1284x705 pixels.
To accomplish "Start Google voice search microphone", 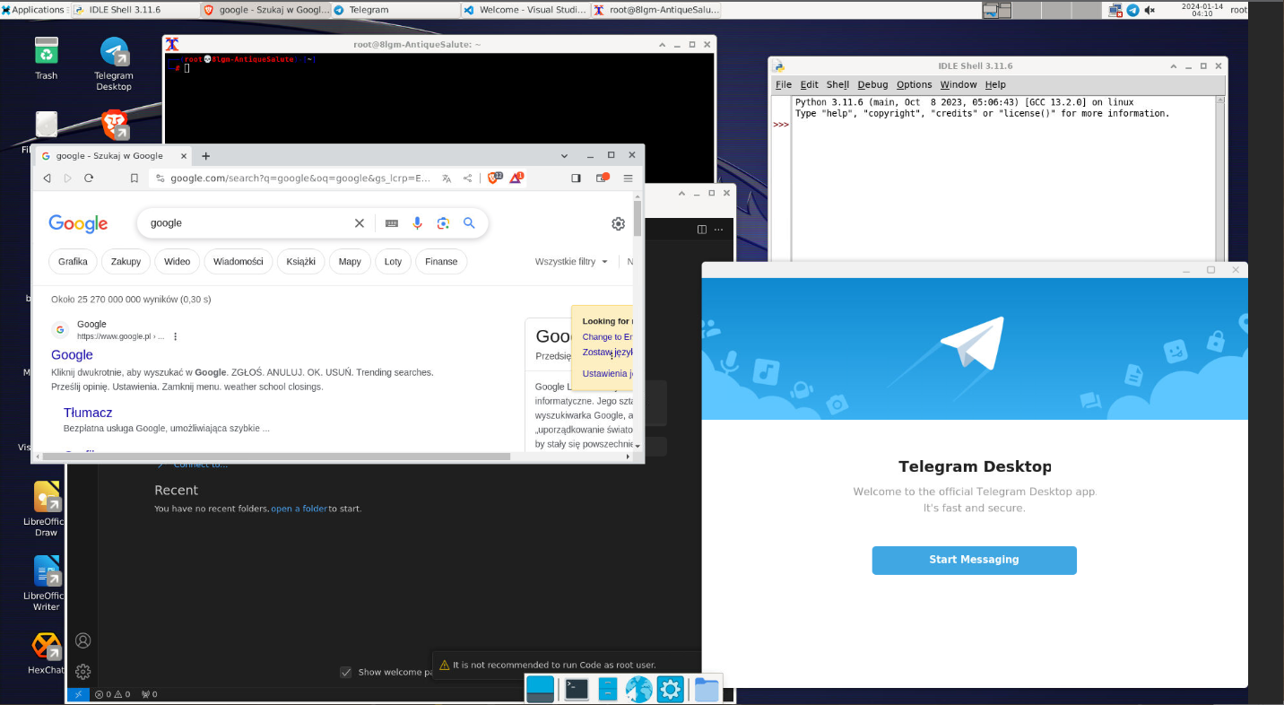I will [x=417, y=223].
